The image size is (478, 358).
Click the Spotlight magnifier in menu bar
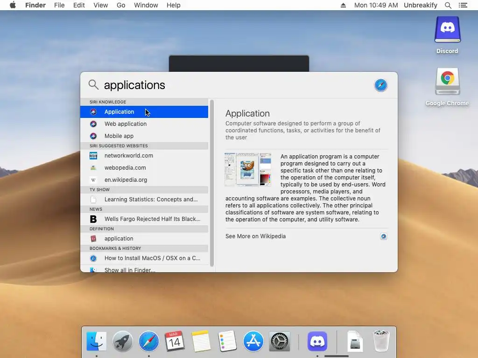click(x=448, y=5)
